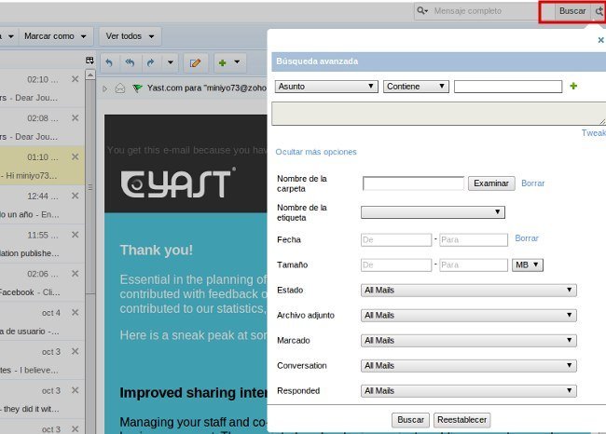The image size is (606, 434).
Task: Open the advanced search icon beside Buscar
Action: tap(599, 11)
